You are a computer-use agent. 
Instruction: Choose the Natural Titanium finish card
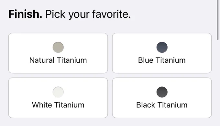58,53
